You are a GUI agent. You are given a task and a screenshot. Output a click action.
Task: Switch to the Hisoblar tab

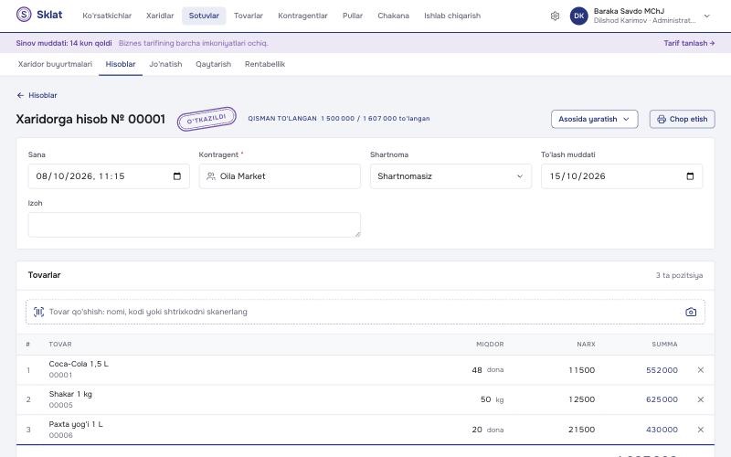click(x=121, y=64)
